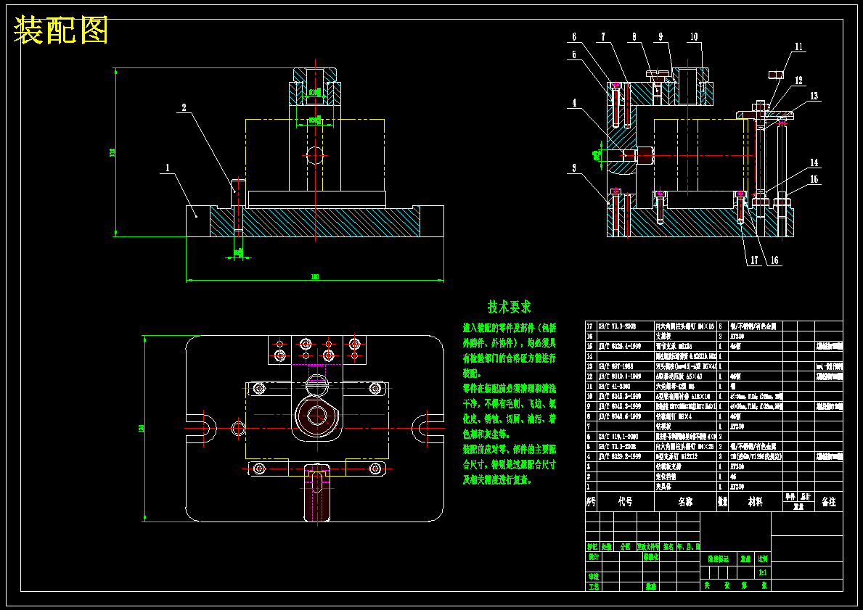This screenshot has height=610, width=863.
Task: Click part balloon 1 on the front view
Action: [168, 168]
